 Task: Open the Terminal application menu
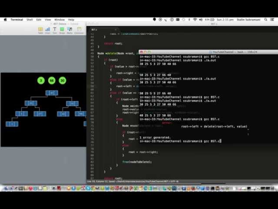point(17,20)
